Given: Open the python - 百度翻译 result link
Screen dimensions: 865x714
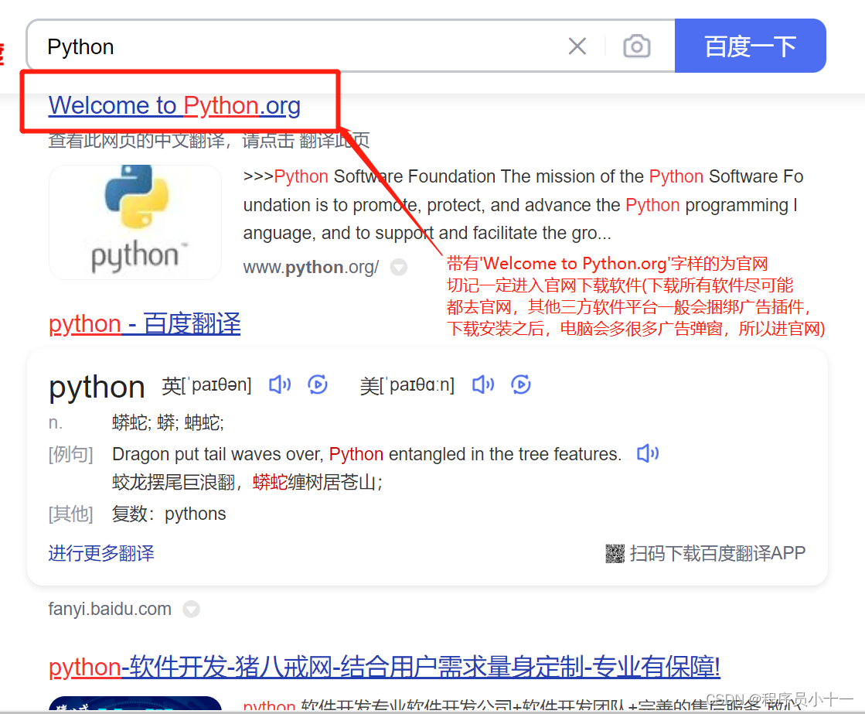Looking at the screenshot, I should (144, 323).
